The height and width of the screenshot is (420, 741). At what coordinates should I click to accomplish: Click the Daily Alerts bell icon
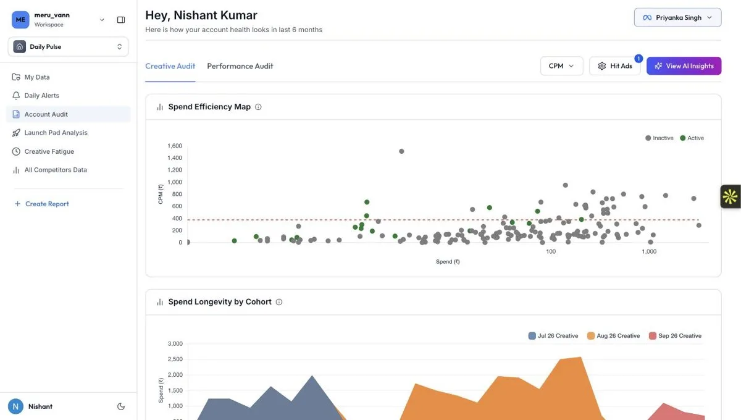pyautogui.click(x=16, y=96)
